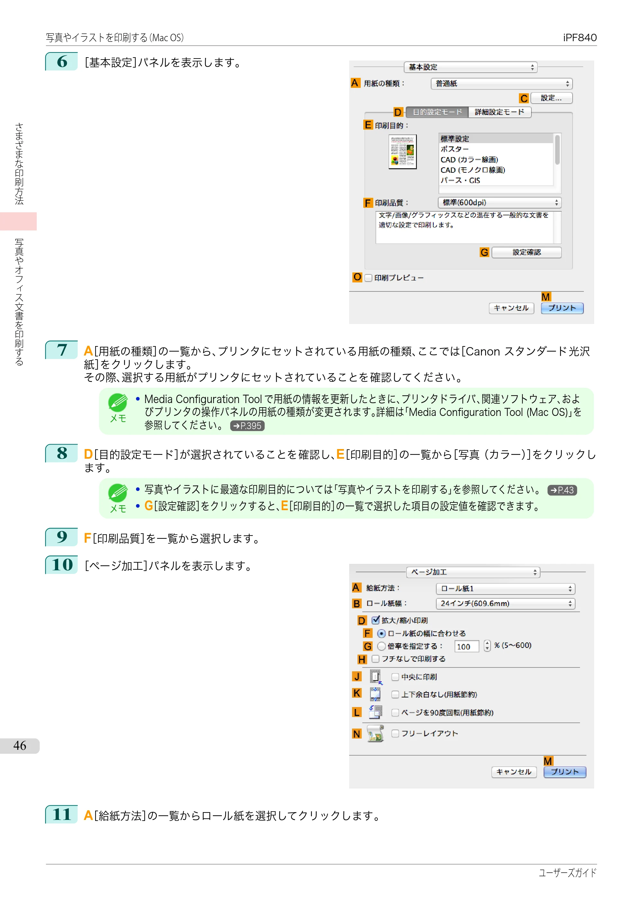Open the ロール紙幅 dropdown showing 24インチ

(x=505, y=603)
